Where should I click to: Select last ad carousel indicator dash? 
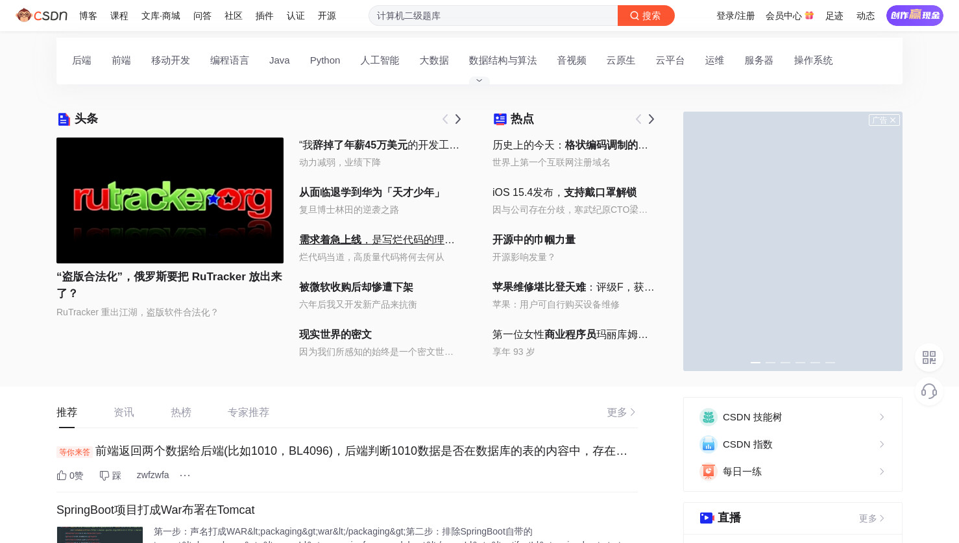pyautogui.click(x=830, y=363)
